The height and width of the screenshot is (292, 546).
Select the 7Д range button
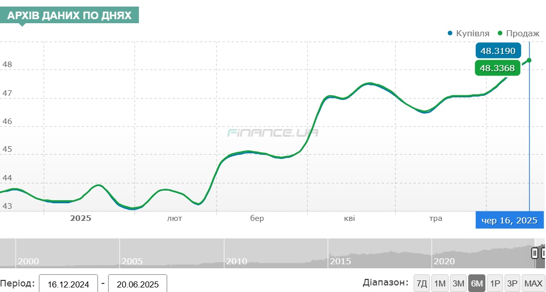coord(422,283)
